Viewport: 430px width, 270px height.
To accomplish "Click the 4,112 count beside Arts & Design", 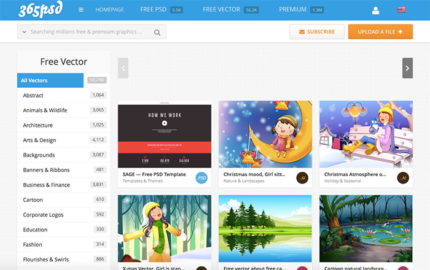I will [x=98, y=140].
